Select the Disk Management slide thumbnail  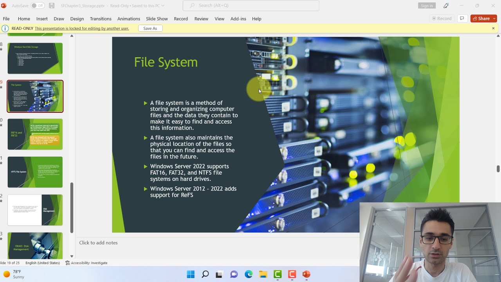point(35,210)
